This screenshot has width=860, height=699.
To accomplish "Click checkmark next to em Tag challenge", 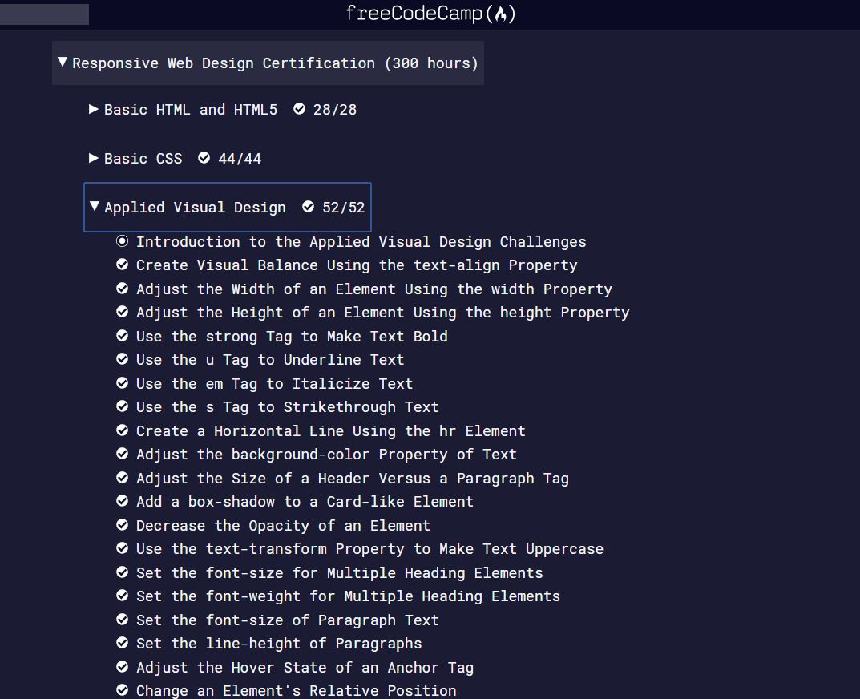I will pyautogui.click(x=123, y=382).
